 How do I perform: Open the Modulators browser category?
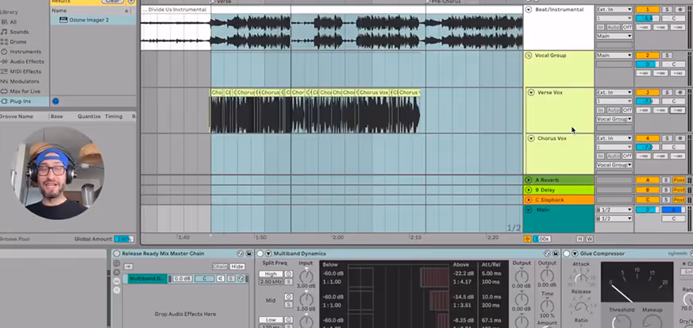click(25, 81)
